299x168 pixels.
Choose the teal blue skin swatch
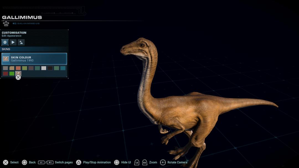coord(63,68)
